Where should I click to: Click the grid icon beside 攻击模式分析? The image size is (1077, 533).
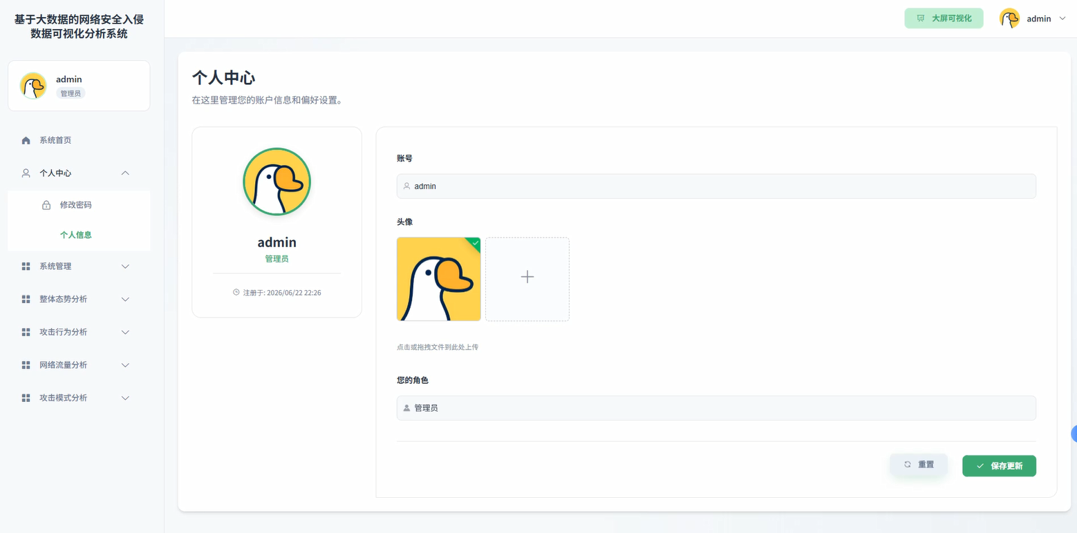[x=26, y=398]
